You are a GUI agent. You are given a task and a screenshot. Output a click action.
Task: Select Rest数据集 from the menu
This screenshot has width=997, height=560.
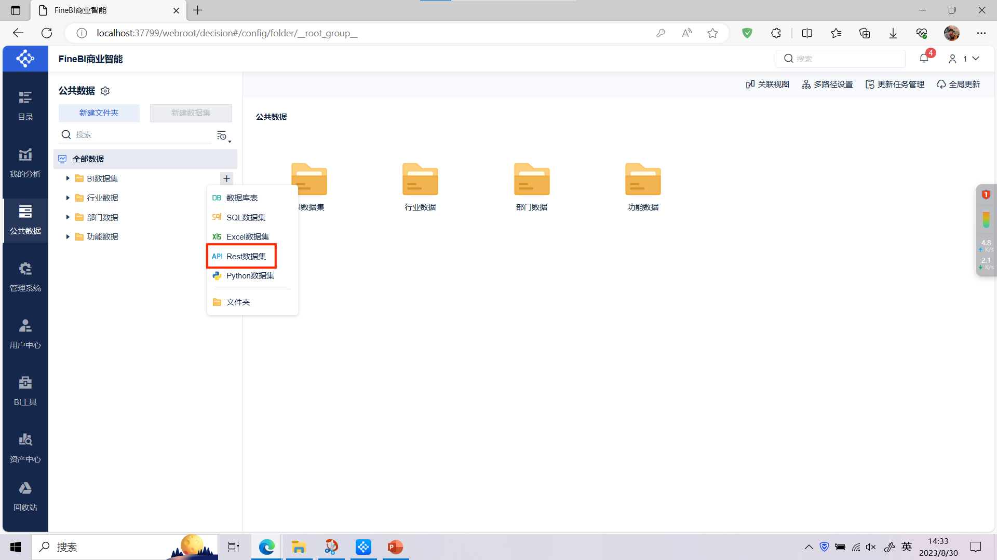pyautogui.click(x=246, y=257)
